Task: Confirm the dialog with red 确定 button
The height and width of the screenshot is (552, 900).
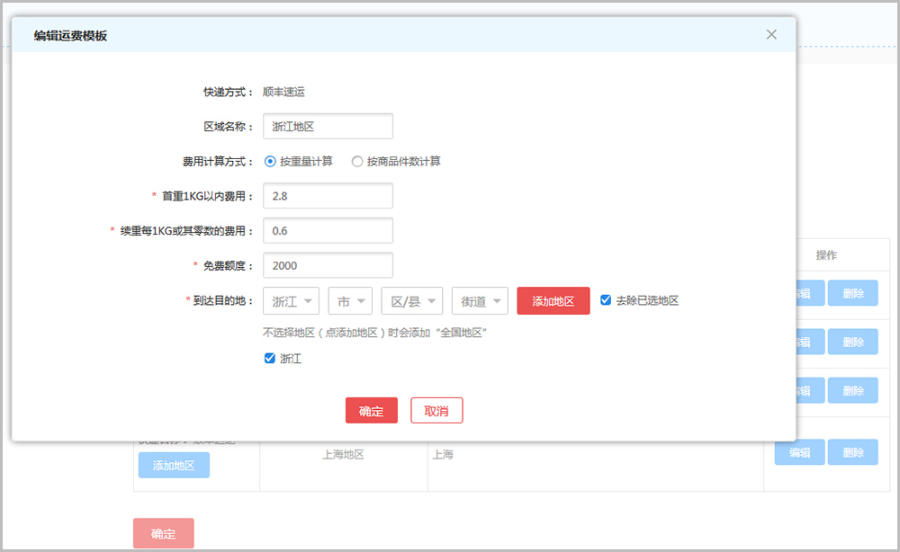Action: tap(371, 411)
